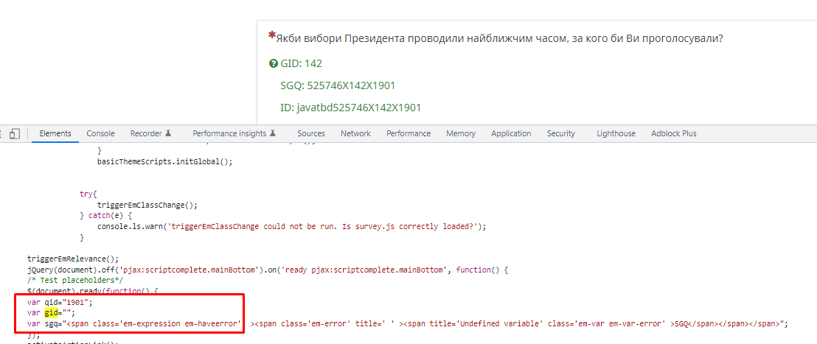
Task: Go to the Performance tab
Action: 408,133
